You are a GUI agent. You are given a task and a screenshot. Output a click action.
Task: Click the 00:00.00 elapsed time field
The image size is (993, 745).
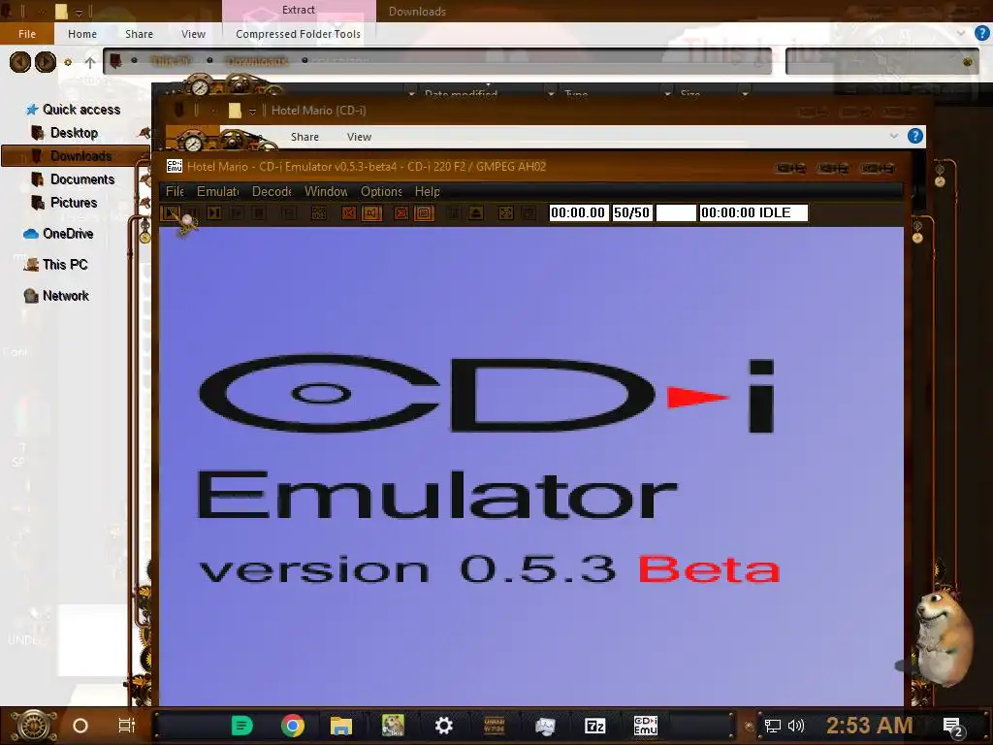click(x=578, y=212)
